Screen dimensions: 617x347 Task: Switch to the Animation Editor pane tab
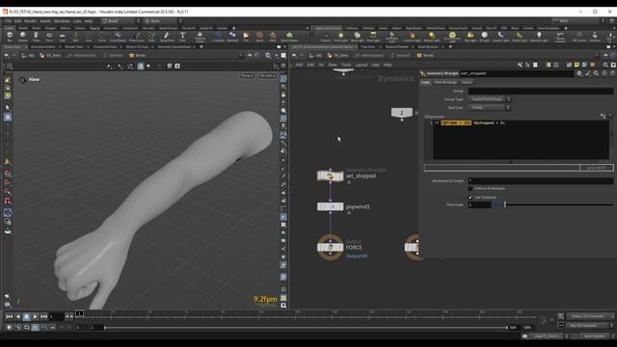[42, 47]
